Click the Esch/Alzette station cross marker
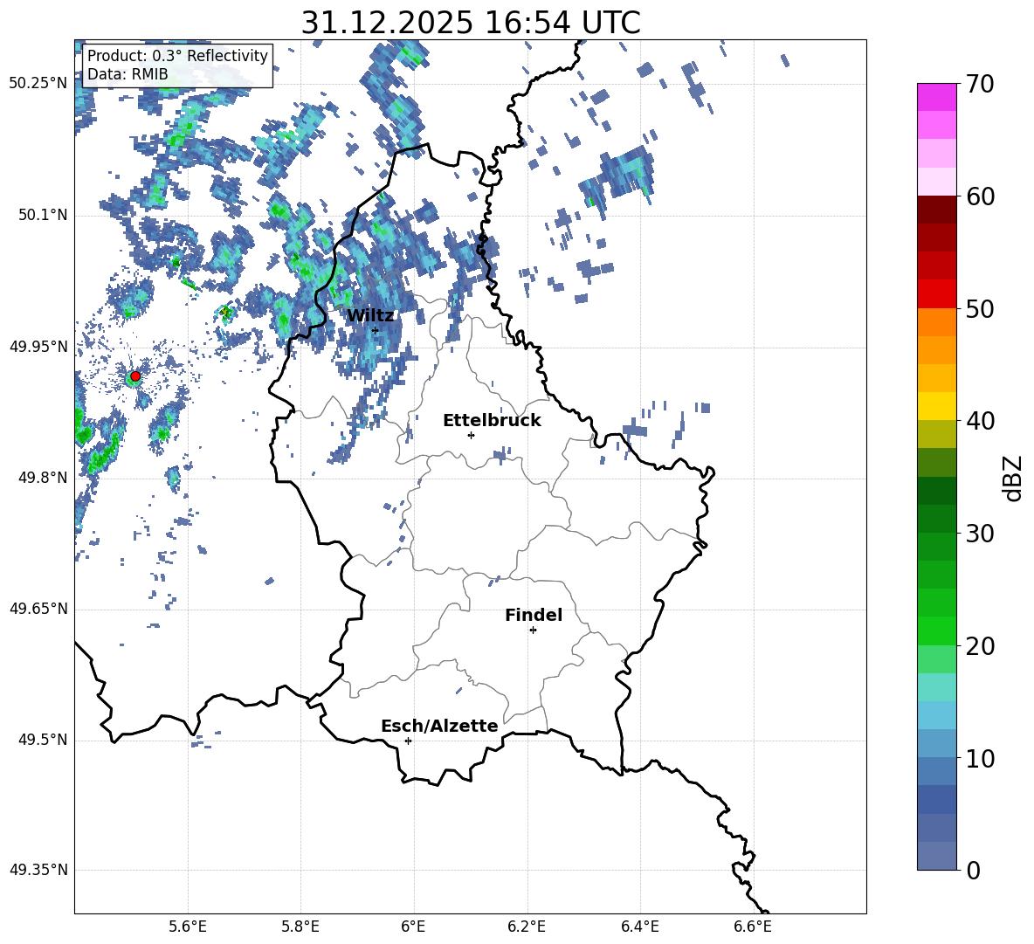Image resolution: width=1034 pixels, height=944 pixels. [x=408, y=741]
